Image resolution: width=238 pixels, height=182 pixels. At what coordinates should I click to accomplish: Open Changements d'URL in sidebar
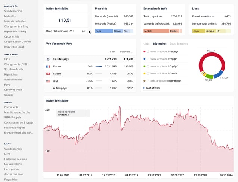coord(16,64)
